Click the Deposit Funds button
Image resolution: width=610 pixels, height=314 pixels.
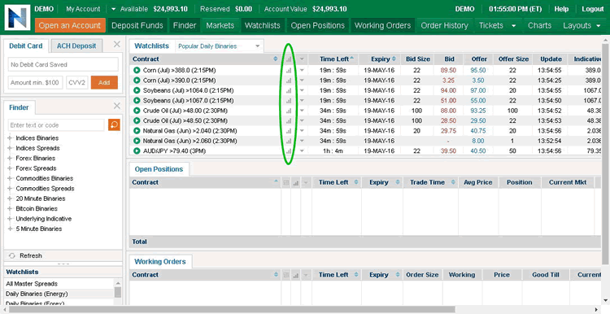[137, 26]
